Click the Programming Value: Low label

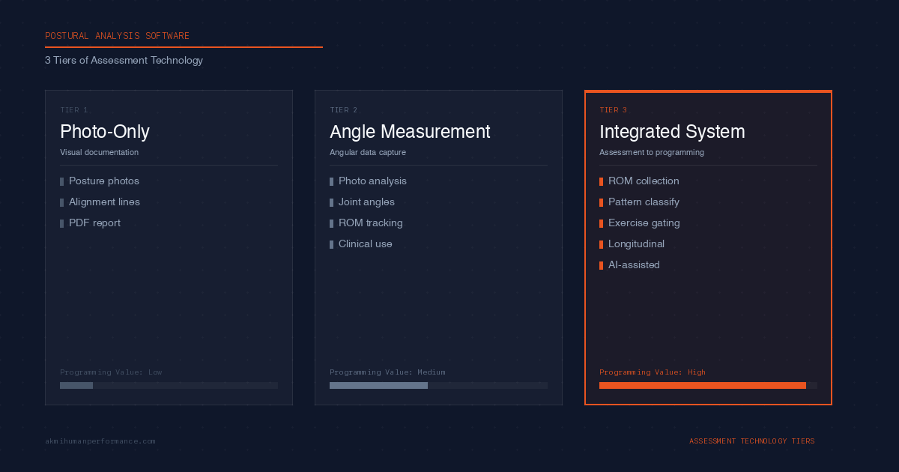click(111, 372)
